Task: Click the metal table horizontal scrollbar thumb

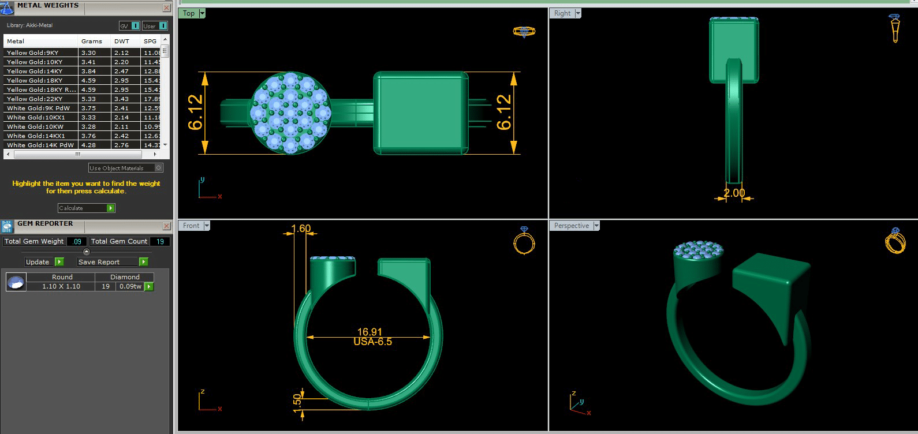Action: 78,155
